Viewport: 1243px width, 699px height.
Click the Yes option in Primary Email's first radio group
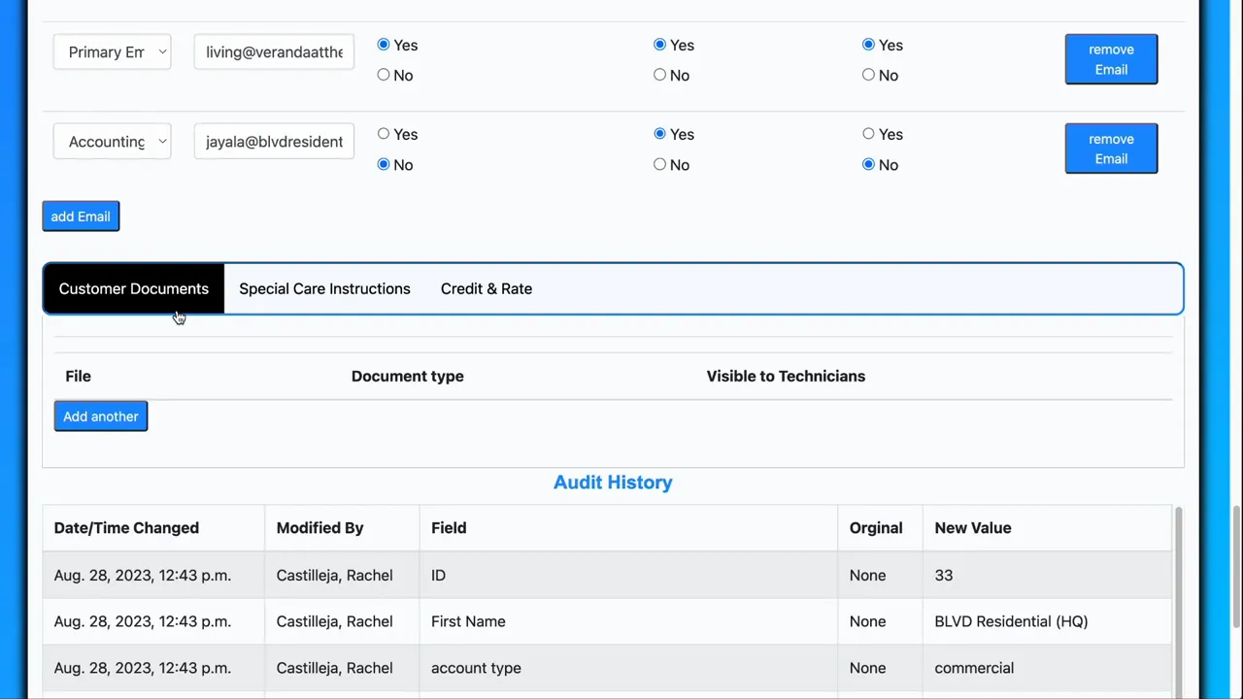pyautogui.click(x=384, y=45)
